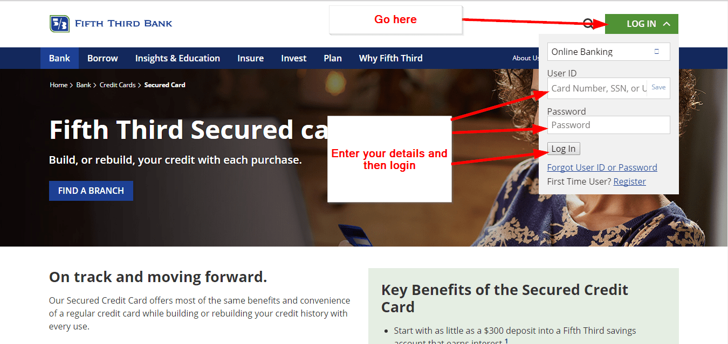This screenshot has height=344, width=728.
Task: Open Insights & Education menu
Action: (177, 58)
